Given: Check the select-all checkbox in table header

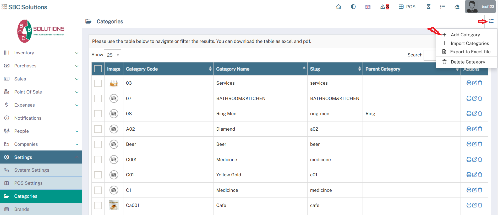Looking at the screenshot, I should 98,69.
